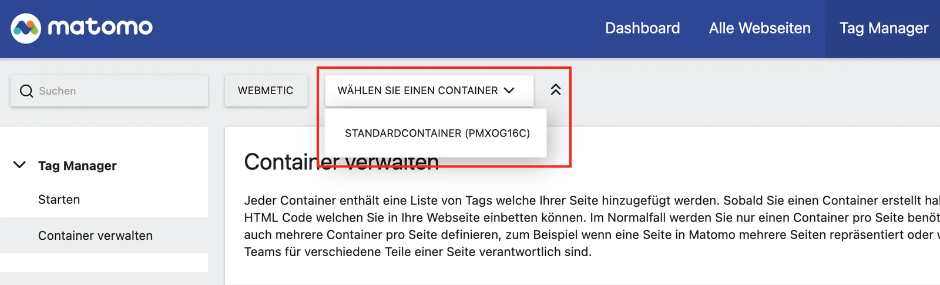This screenshot has width=940, height=285.
Task: Click the 'Container verwalten' page heading
Action: 341,162
